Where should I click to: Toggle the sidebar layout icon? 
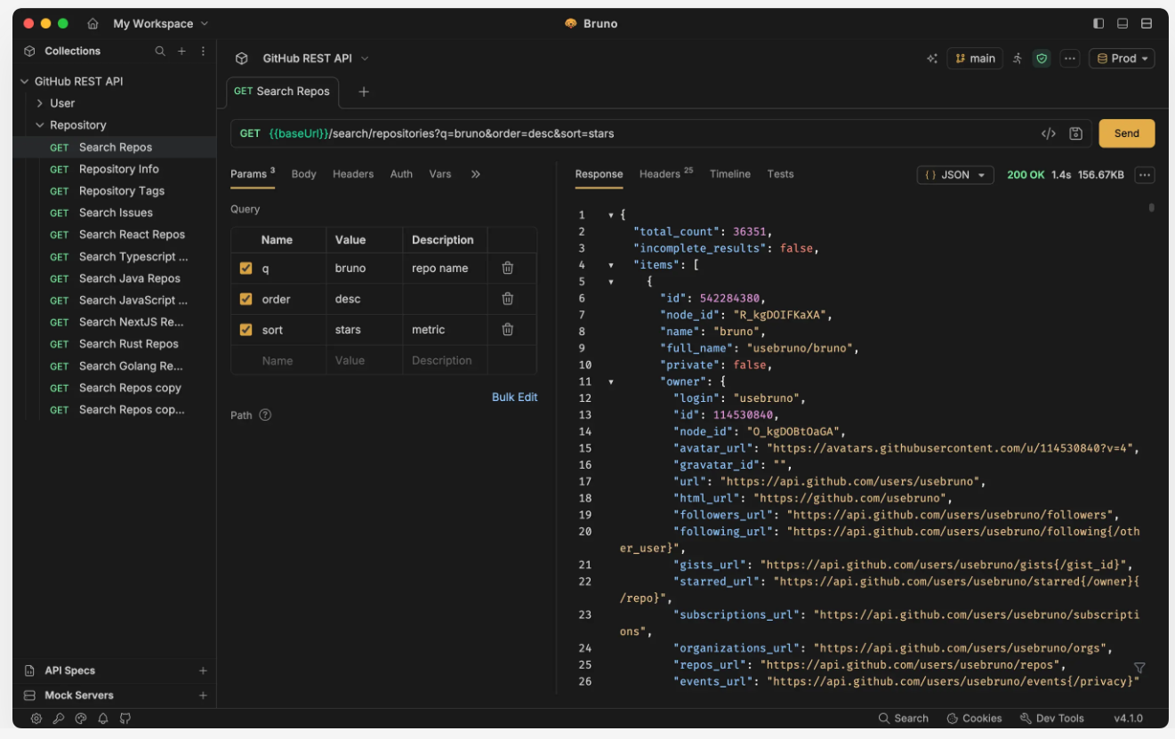(1099, 24)
